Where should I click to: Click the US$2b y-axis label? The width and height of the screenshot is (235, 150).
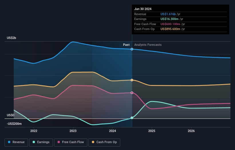click(11, 38)
